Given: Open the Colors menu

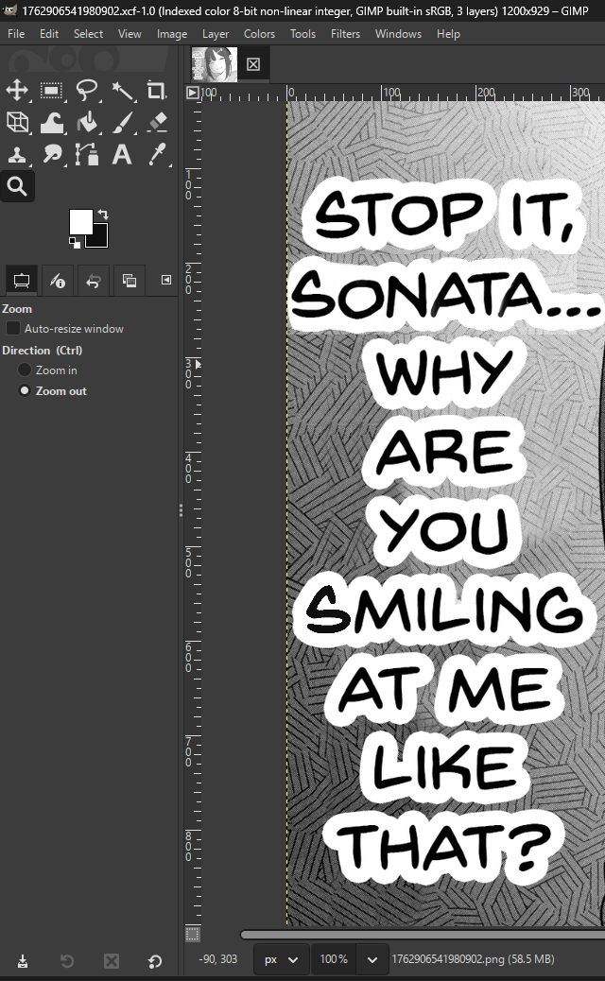Looking at the screenshot, I should tap(260, 34).
